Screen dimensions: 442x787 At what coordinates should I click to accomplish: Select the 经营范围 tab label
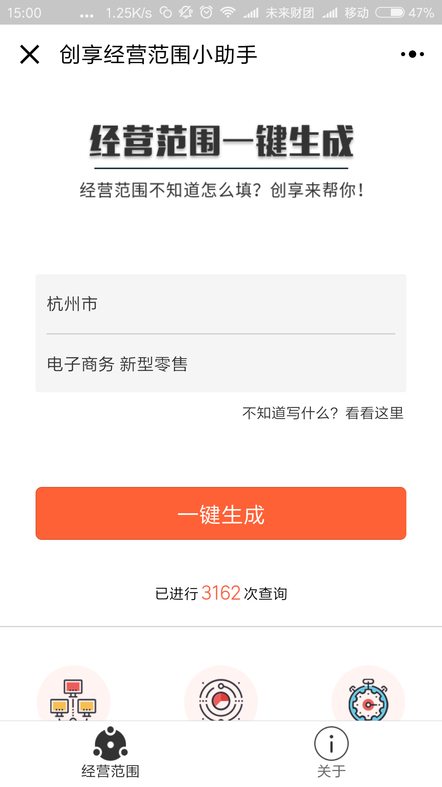pos(110,771)
